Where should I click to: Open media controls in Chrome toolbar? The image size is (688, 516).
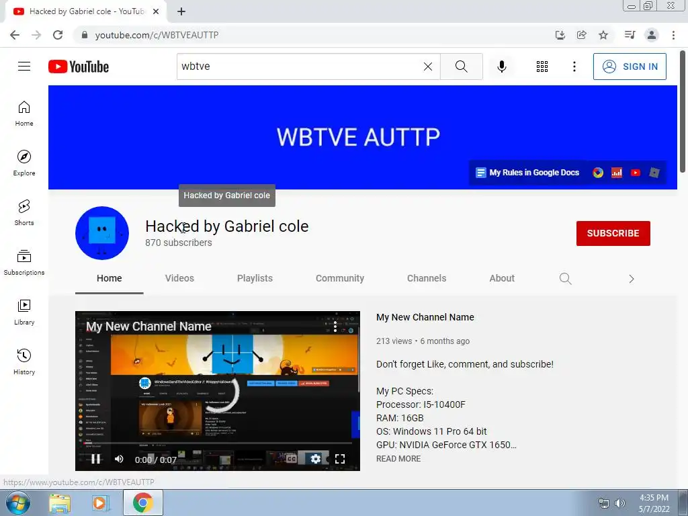click(630, 35)
